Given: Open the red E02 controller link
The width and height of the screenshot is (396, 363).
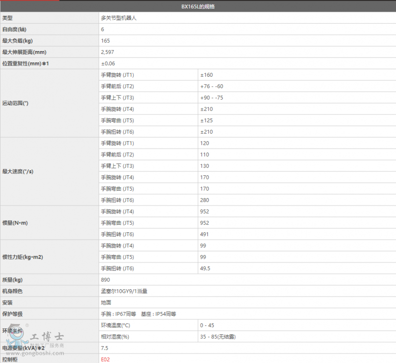Looking at the screenshot, I should point(105,360).
